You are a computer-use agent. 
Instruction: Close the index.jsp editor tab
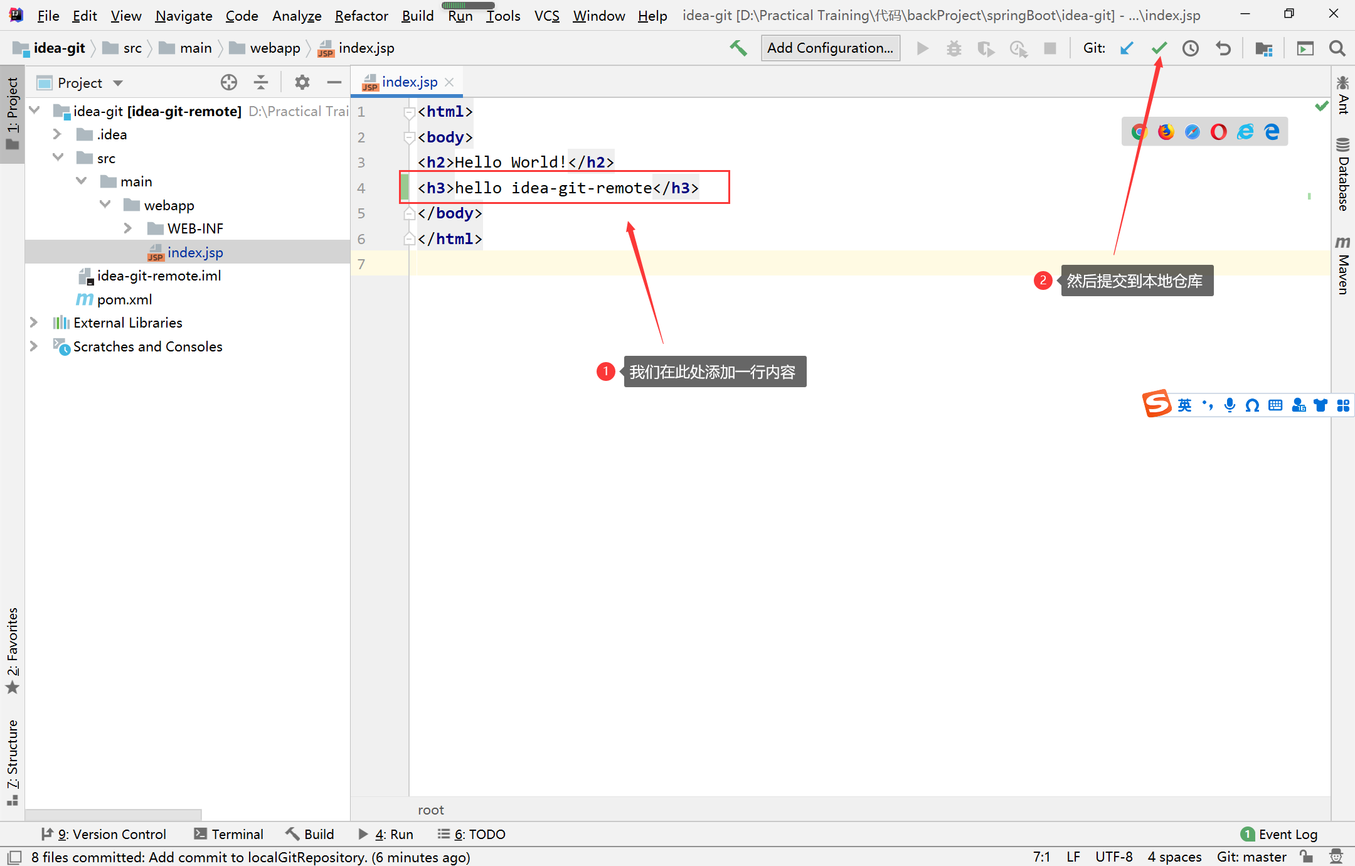click(449, 82)
